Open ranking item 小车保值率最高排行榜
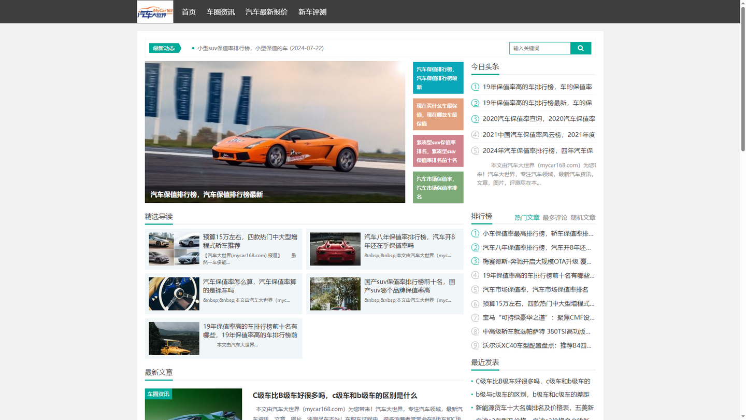The width and height of the screenshot is (746, 420). 538,234
